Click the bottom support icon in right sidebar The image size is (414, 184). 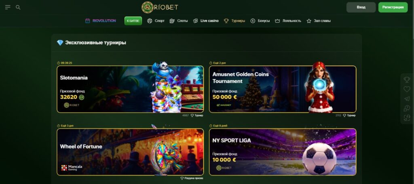tap(407, 118)
